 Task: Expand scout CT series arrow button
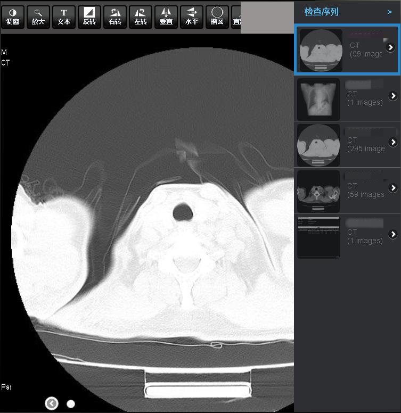[x=393, y=96]
